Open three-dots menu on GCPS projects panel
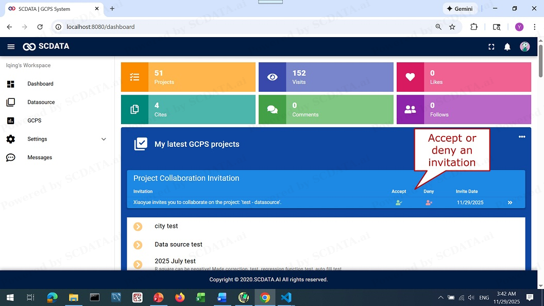 click(522, 137)
